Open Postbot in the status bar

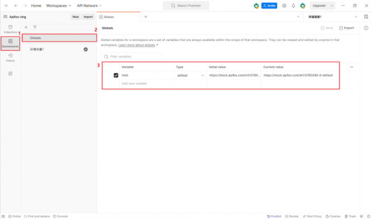coord(274,216)
